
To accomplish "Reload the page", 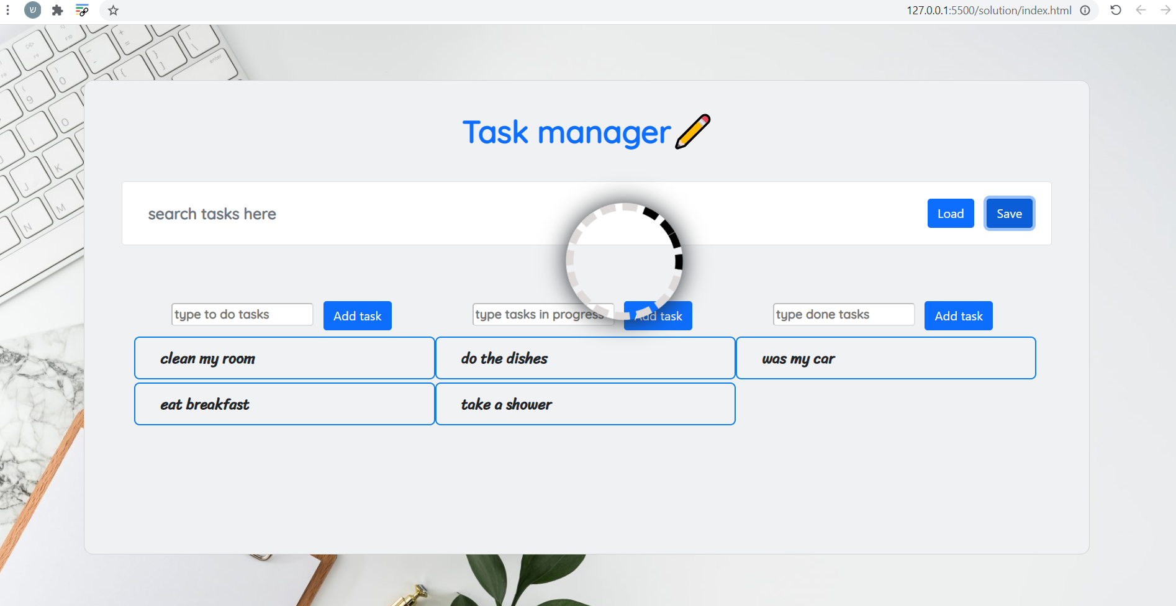I will tap(1115, 10).
